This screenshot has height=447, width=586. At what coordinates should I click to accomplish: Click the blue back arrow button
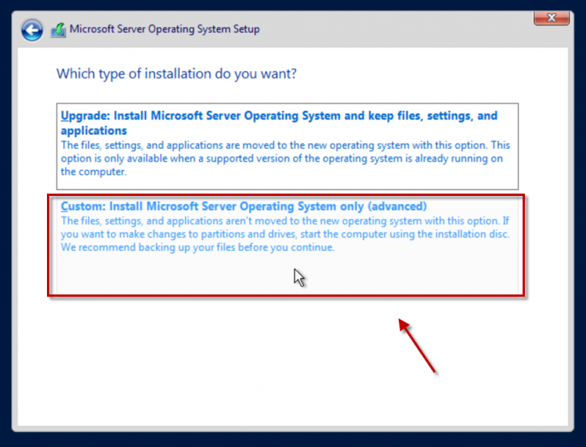32,30
